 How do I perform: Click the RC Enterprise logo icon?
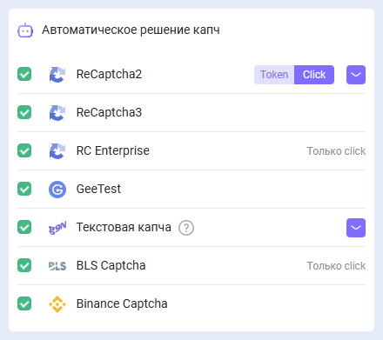(x=57, y=151)
